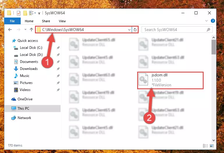Viewport: 224px width, 153px height.
Task: Click the pin icon next to Music
Action: 58,76
